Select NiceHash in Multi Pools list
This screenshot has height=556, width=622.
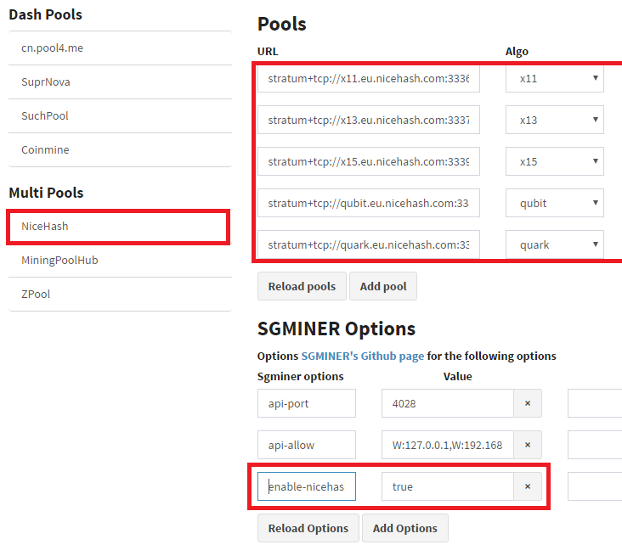(x=118, y=227)
